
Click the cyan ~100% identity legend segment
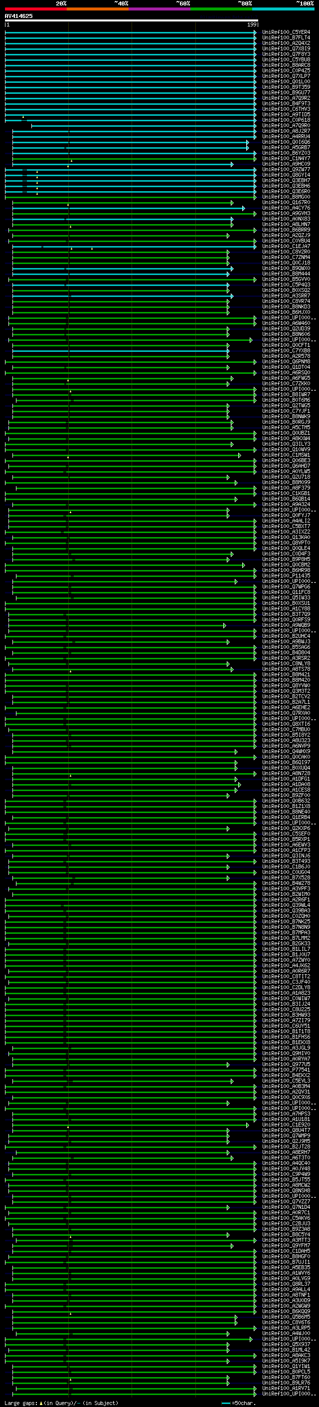pos(284,9)
